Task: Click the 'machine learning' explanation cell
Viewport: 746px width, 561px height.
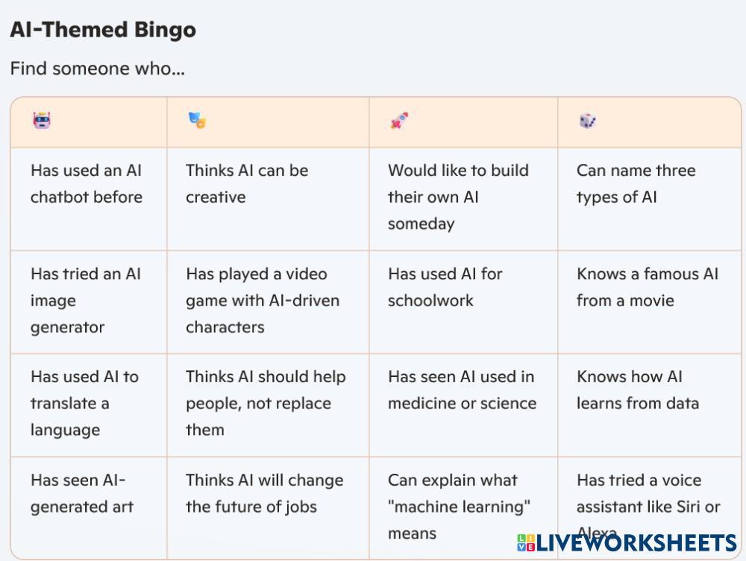Action: [459, 507]
